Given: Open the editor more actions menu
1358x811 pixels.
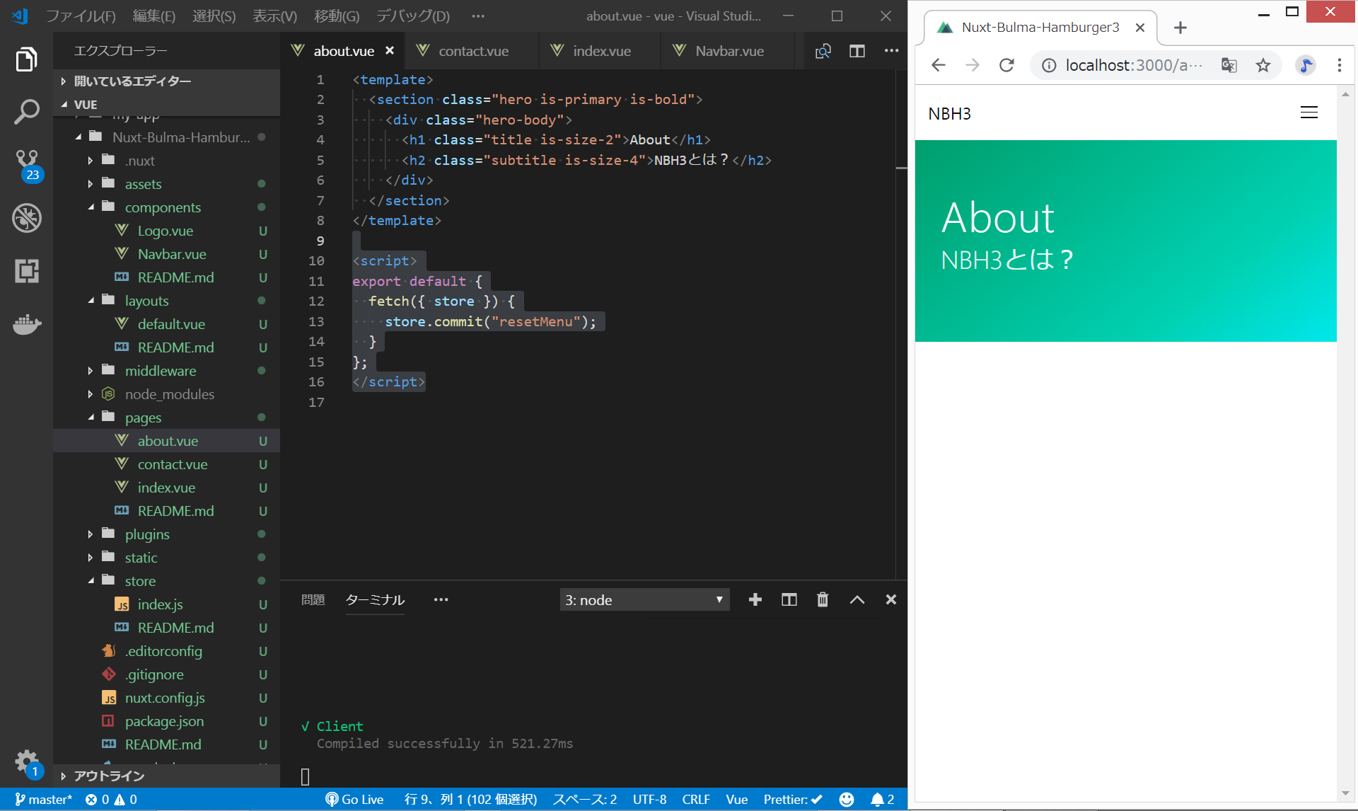Looking at the screenshot, I should tap(891, 51).
